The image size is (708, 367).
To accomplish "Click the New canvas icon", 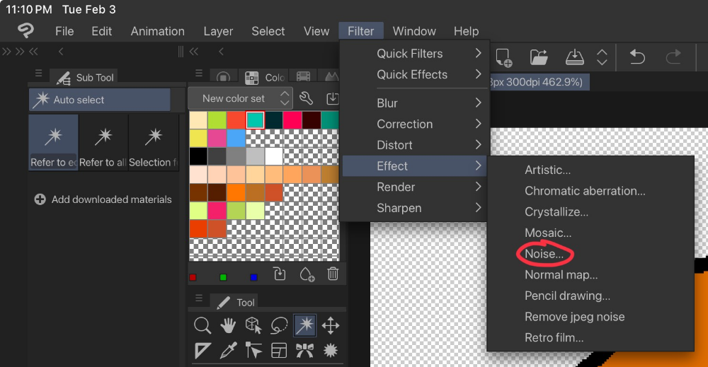I will (504, 57).
